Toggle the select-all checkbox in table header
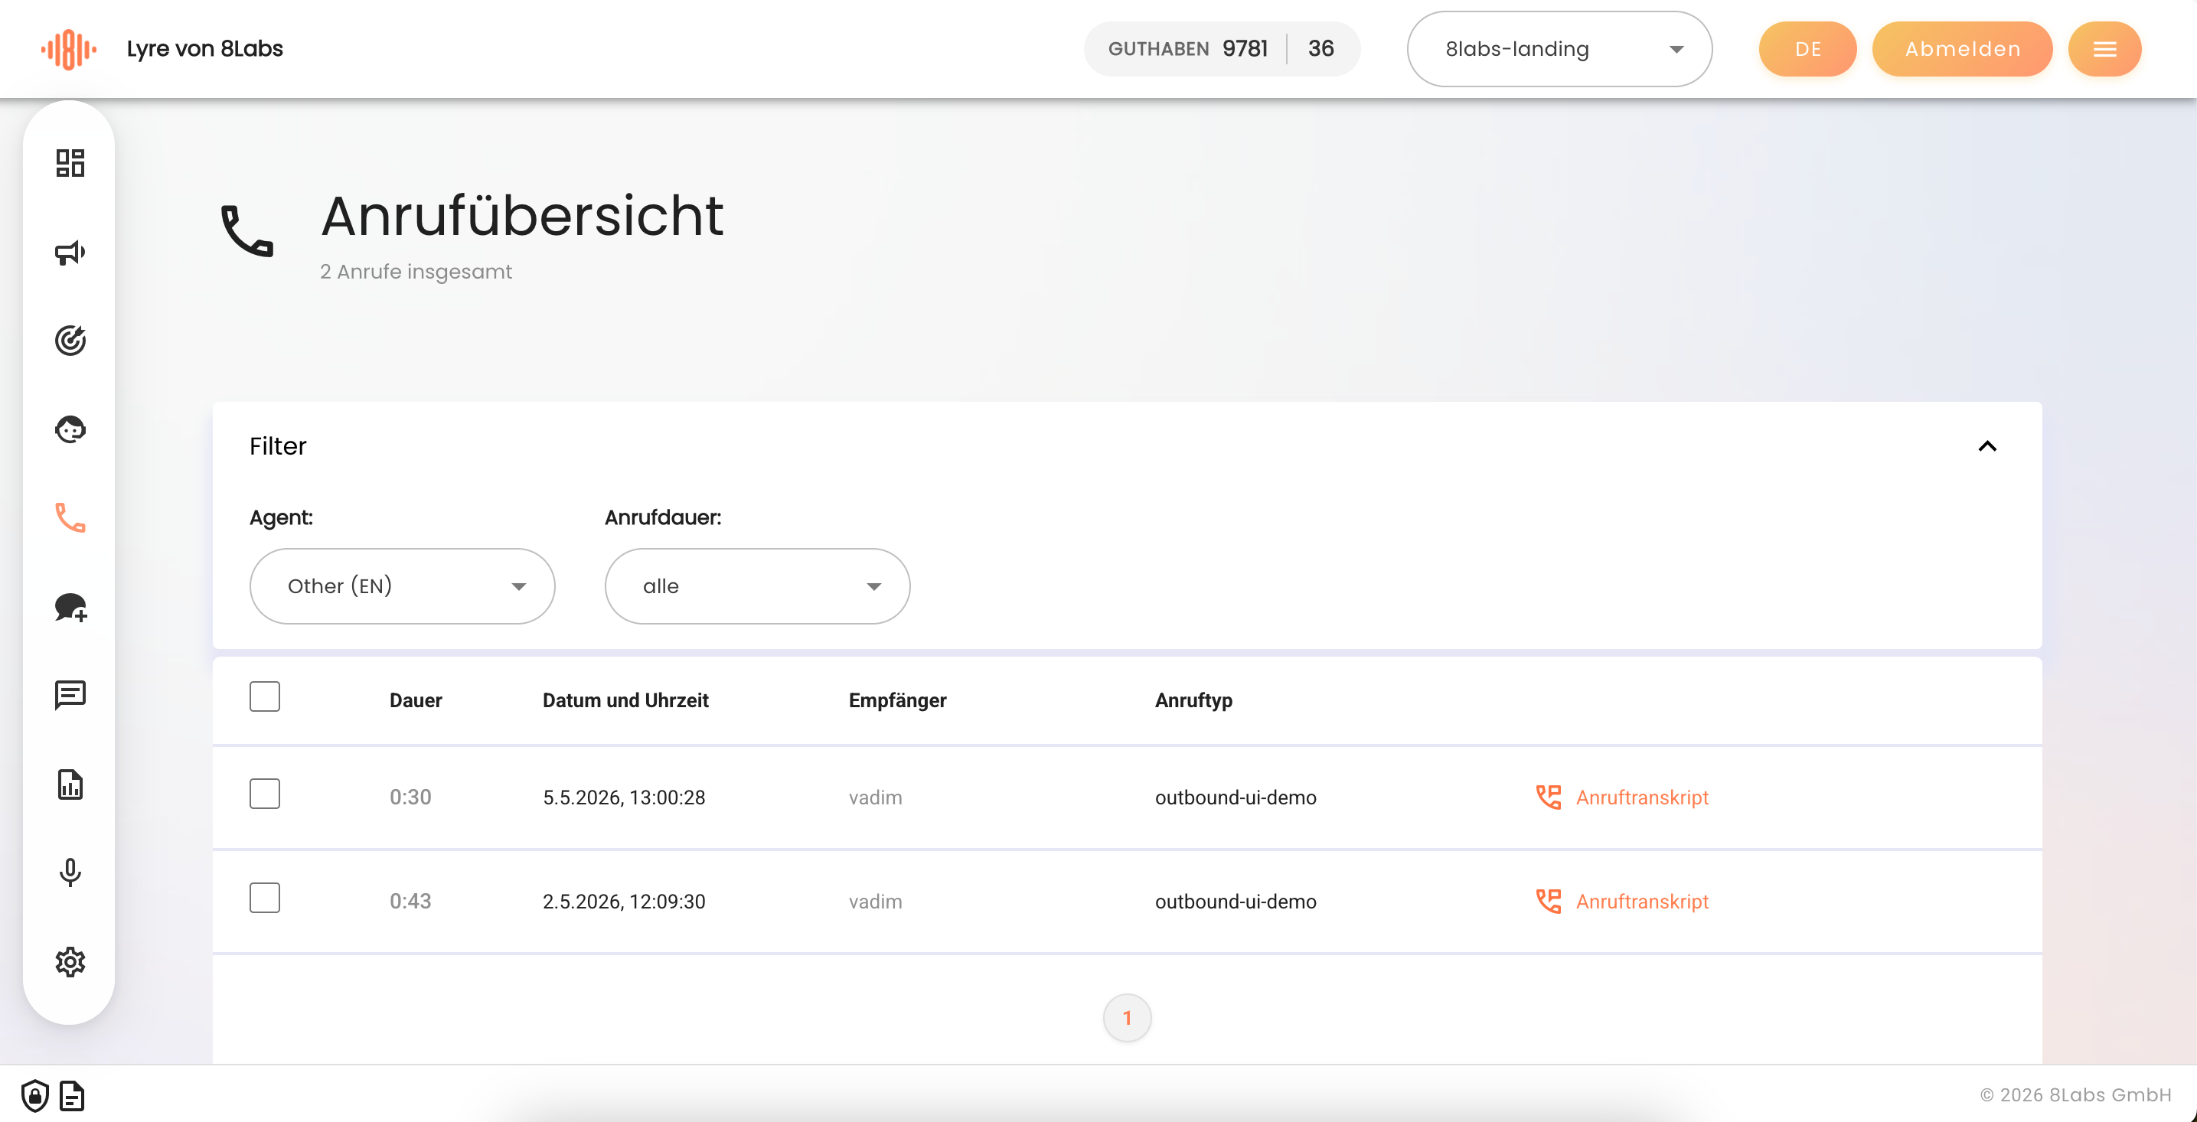This screenshot has height=1122, width=2197. point(264,696)
